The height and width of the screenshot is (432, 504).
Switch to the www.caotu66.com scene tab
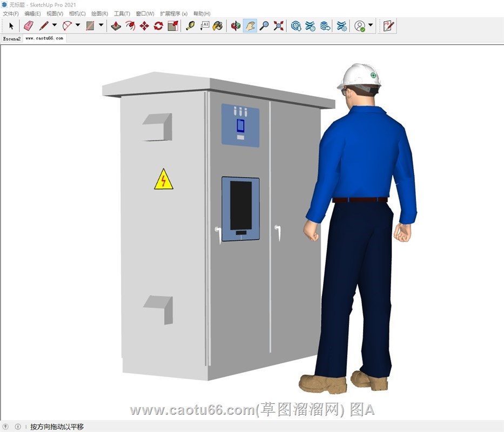[x=44, y=38]
